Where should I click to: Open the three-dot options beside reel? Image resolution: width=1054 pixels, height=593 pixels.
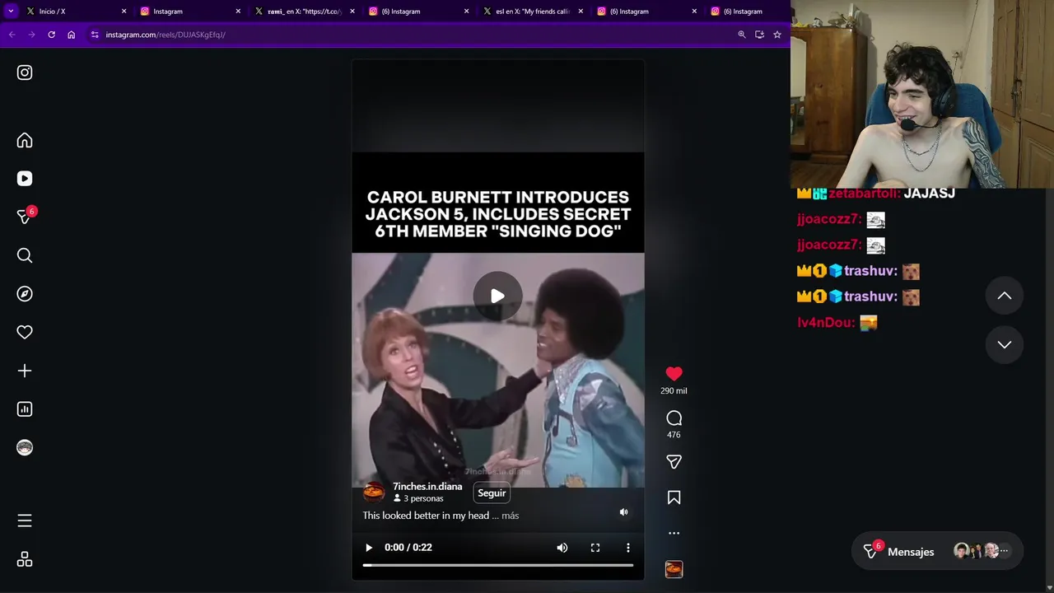674,533
